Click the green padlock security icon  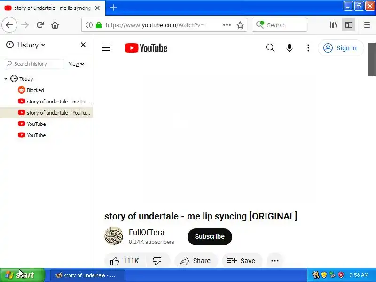(99, 25)
